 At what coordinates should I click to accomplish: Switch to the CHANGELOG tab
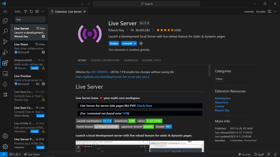131,60
